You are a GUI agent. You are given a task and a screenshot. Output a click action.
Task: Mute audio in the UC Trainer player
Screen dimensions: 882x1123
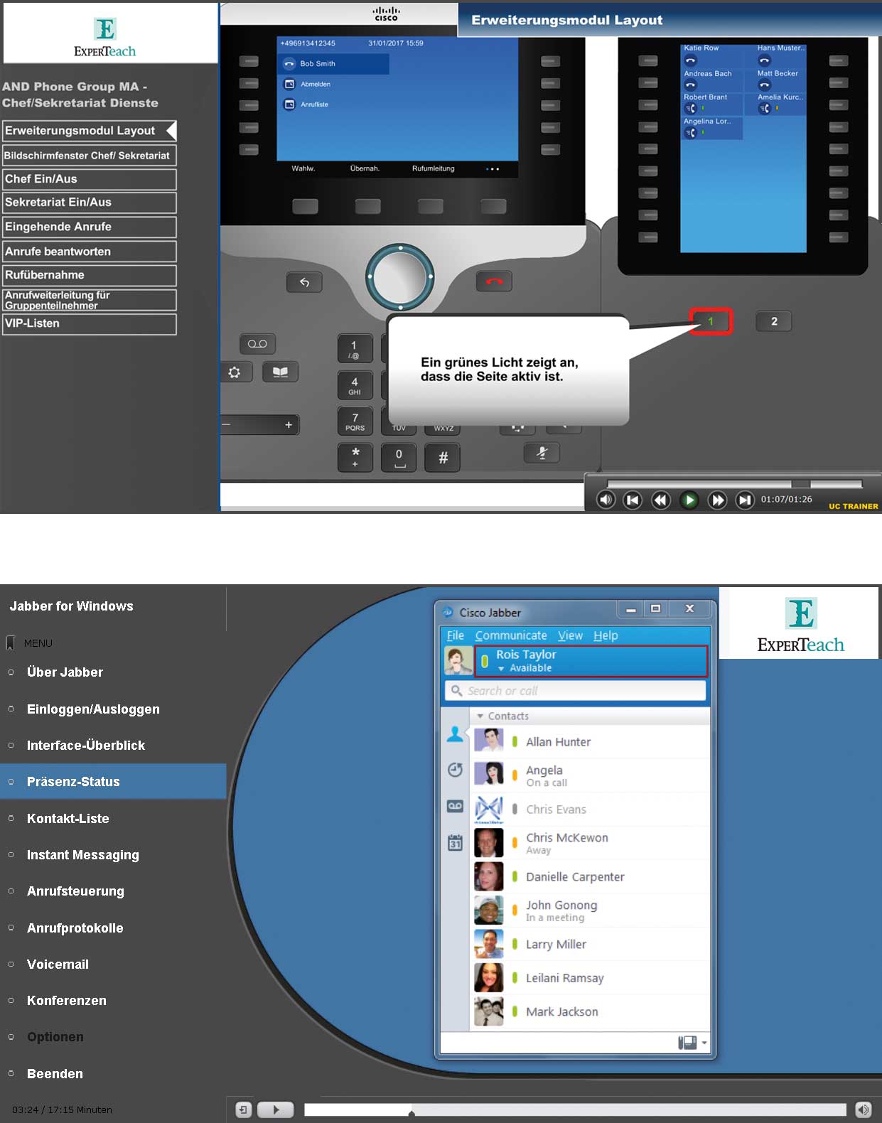click(x=606, y=500)
